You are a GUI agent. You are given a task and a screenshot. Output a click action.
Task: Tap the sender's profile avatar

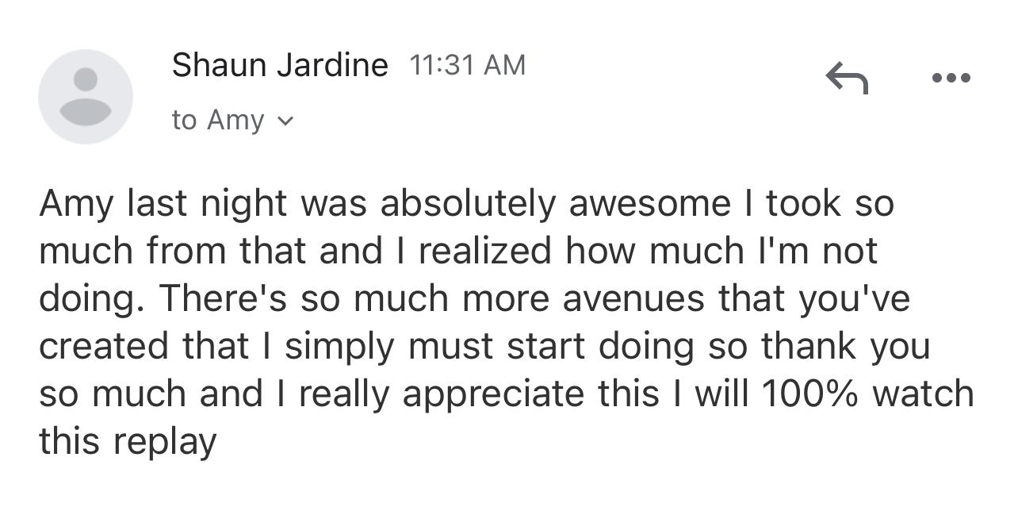[86, 97]
